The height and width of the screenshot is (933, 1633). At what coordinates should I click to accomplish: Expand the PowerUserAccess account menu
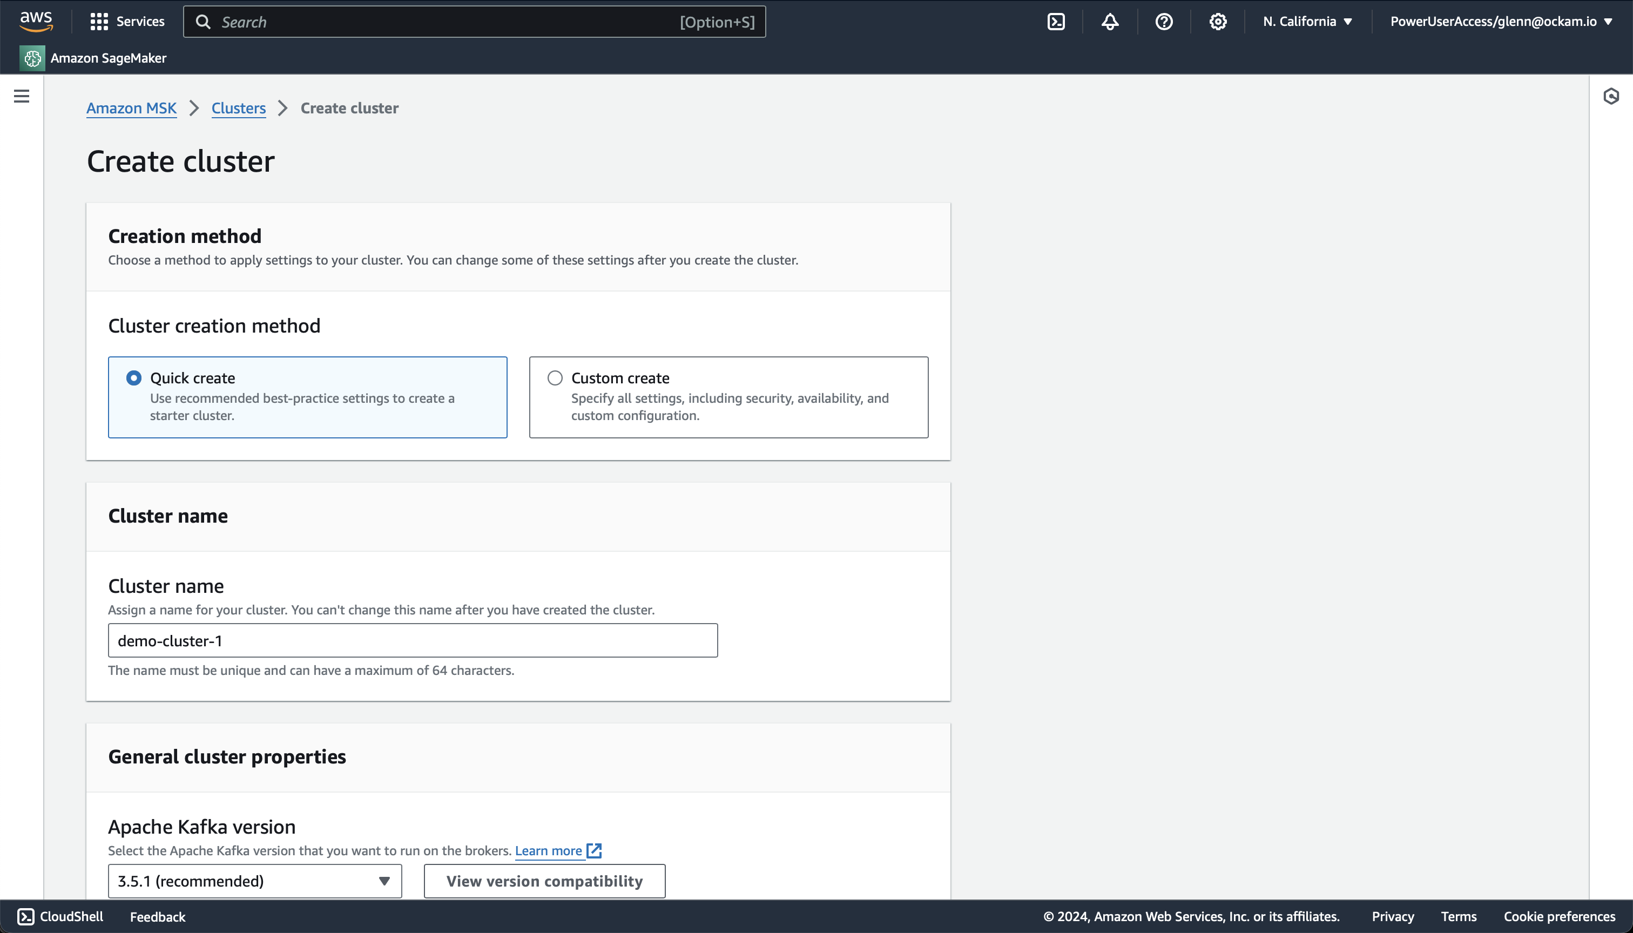click(1500, 22)
